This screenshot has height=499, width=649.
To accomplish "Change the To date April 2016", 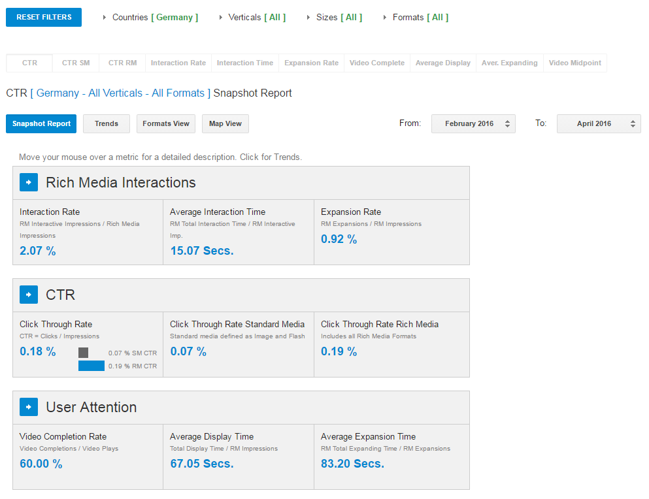I will pyautogui.click(x=598, y=123).
